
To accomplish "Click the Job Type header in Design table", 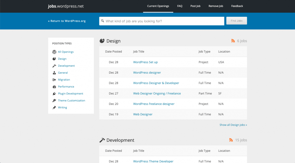I will [204, 51].
